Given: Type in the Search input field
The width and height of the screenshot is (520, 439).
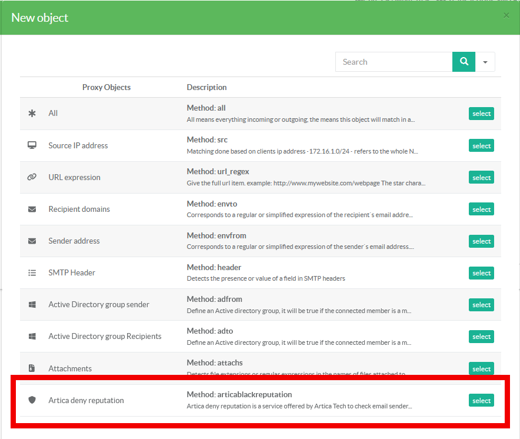Looking at the screenshot, I should [x=394, y=62].
